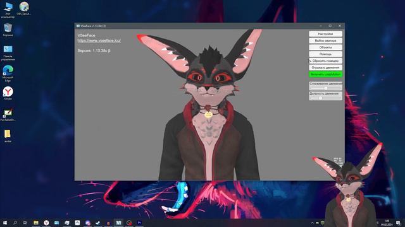Viewport: 405px width, 227px height.
Task: Open the notification center icon
Action: pos(398,223)
